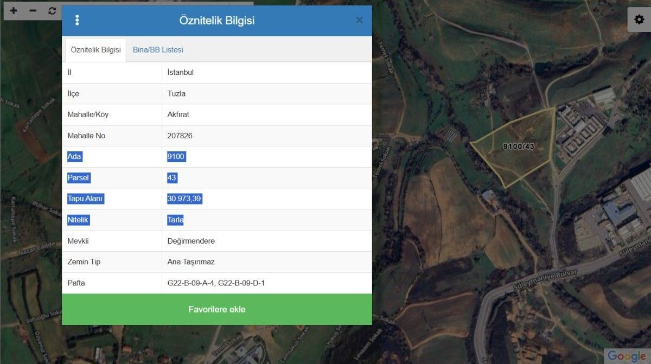Image resolution: width=651 pixels, height=364 pixels.
Task: Switch to the Bina/BB Listesi tab
Action: coord(158,49)
